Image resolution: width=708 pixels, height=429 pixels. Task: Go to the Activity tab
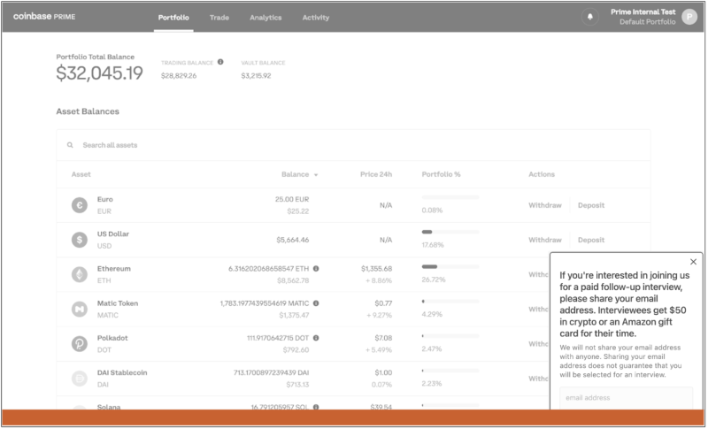point(315,18)
